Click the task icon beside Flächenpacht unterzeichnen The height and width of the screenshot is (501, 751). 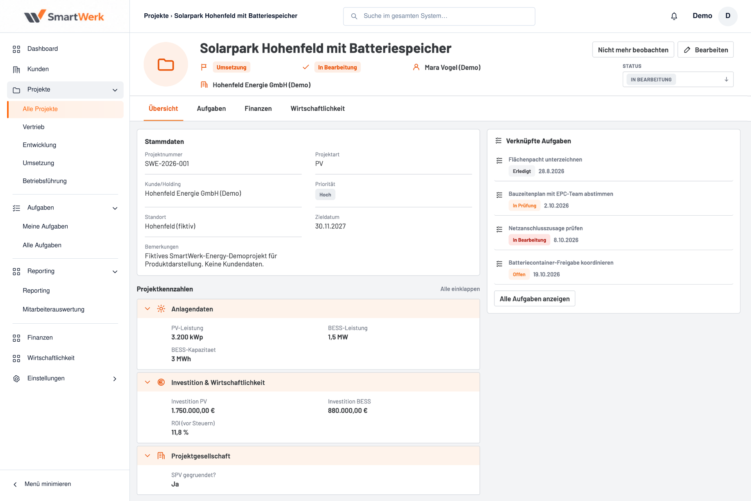click(499, 160)
